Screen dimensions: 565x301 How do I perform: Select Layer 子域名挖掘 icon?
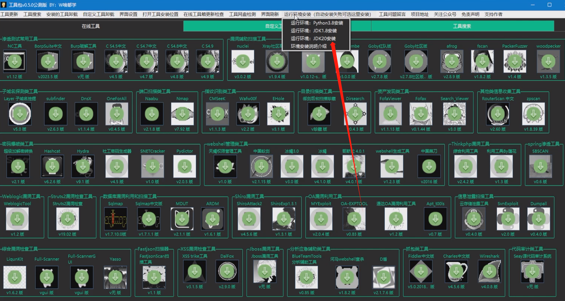(x=20, y=114)
